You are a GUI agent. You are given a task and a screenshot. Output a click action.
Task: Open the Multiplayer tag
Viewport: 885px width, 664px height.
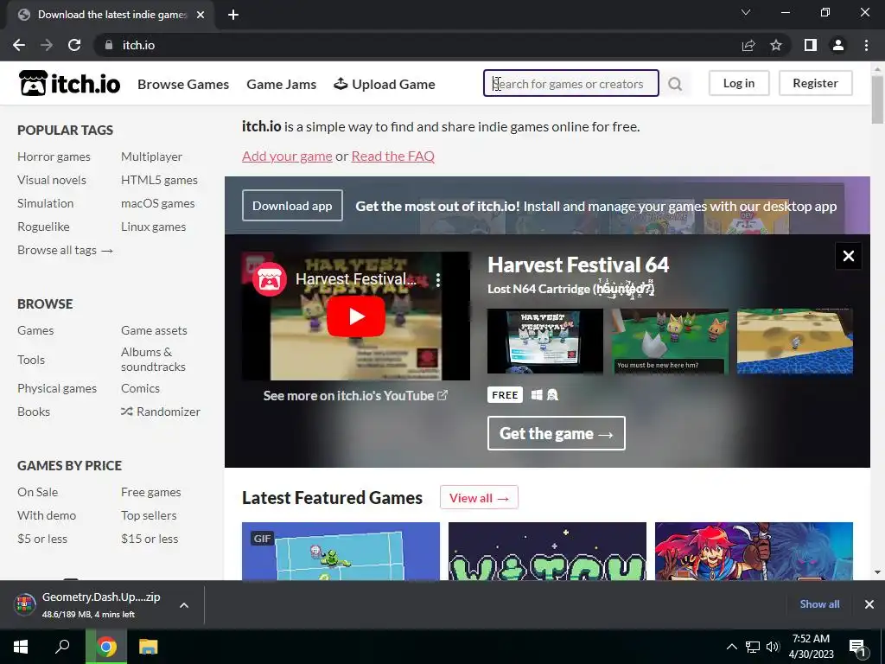tap(152, 157)
